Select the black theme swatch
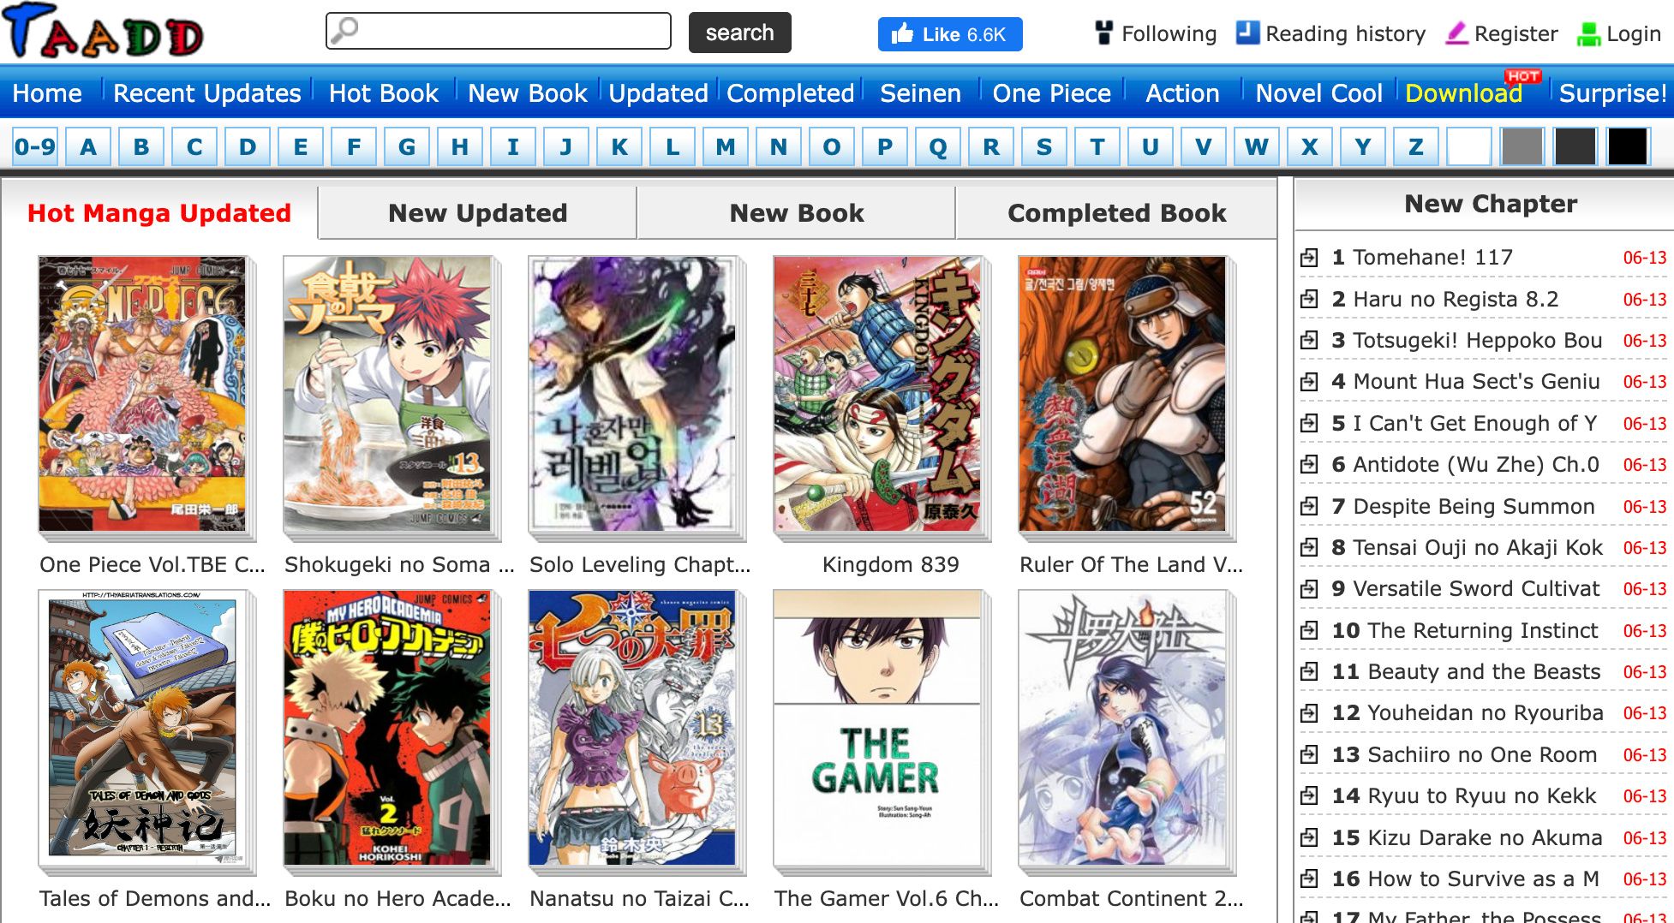Image resolution: width=1674 pixels, height=923 pixels. [x=1626, y=146]
